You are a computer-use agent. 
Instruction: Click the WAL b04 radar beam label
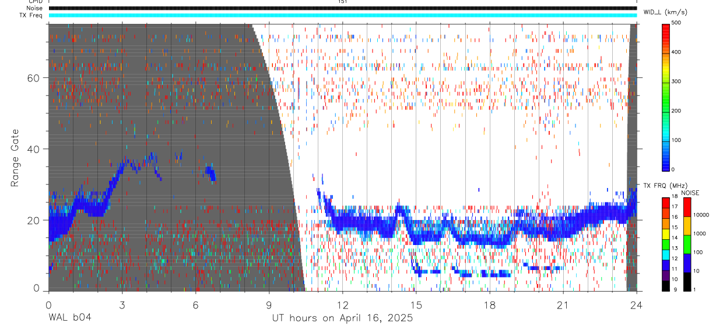click(x=69, y=318)
